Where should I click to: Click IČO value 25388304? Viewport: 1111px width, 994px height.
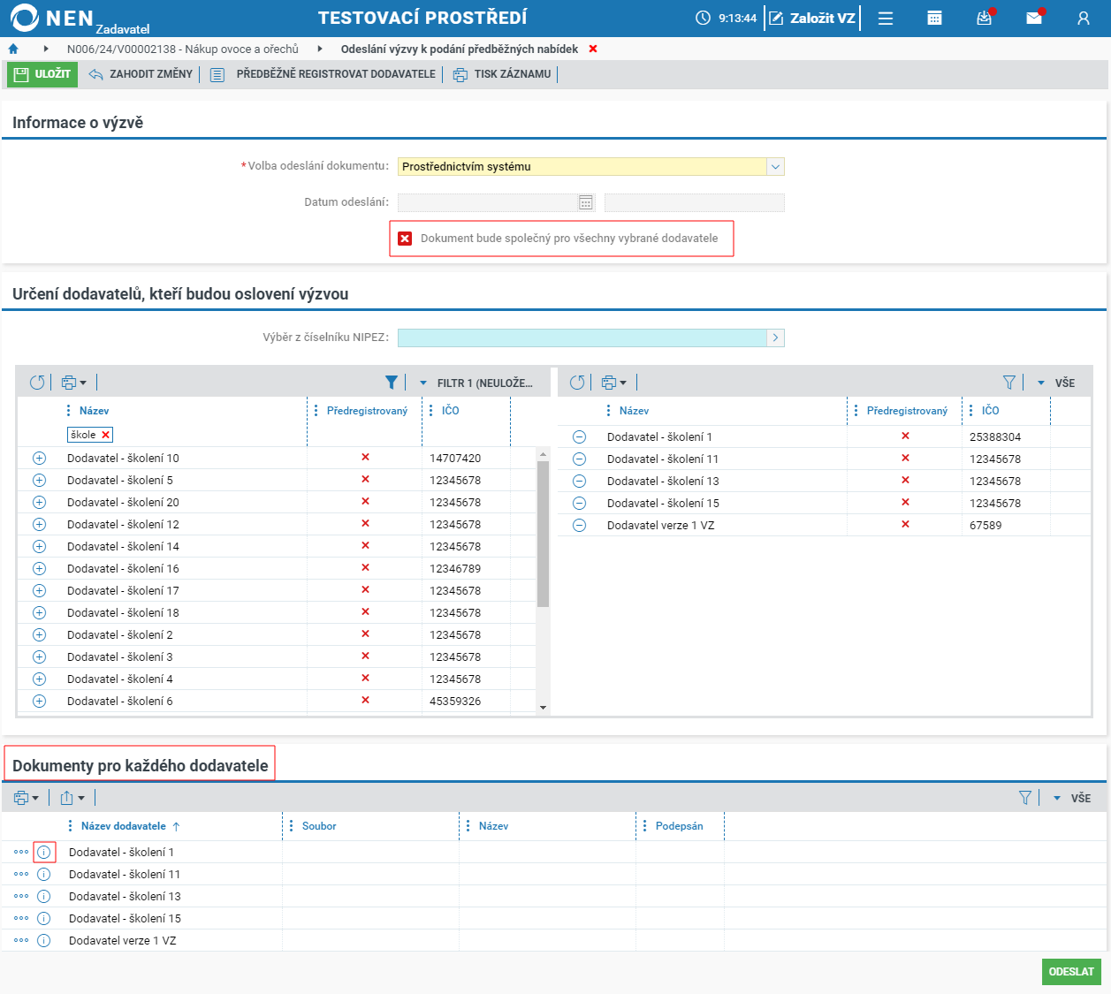coord(995,437)
